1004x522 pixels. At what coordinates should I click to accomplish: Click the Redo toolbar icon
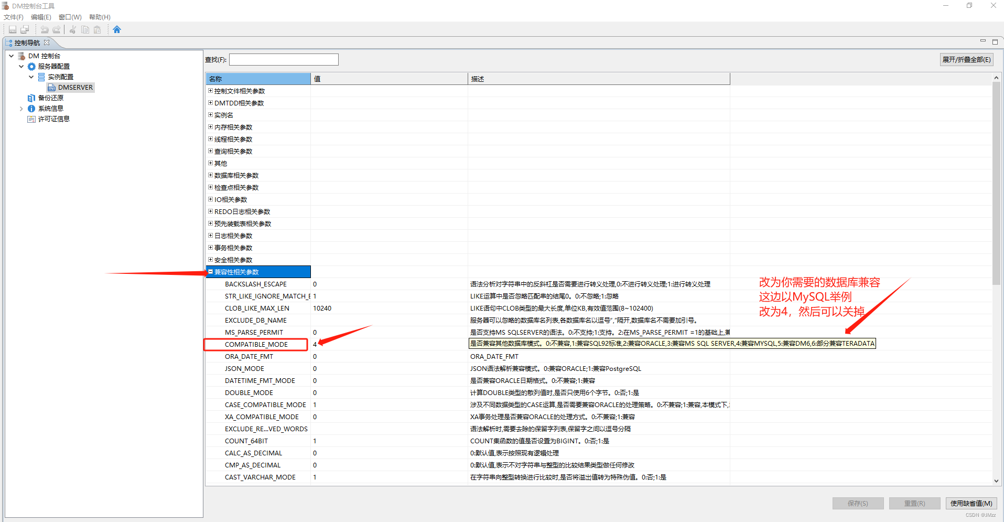[56, 30]
